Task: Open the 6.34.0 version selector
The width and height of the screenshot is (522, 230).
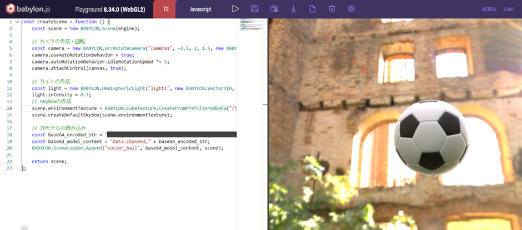Action: point(508,9)
